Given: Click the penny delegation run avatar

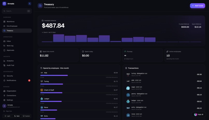Looking at the screenshot, I should (128, 95).
